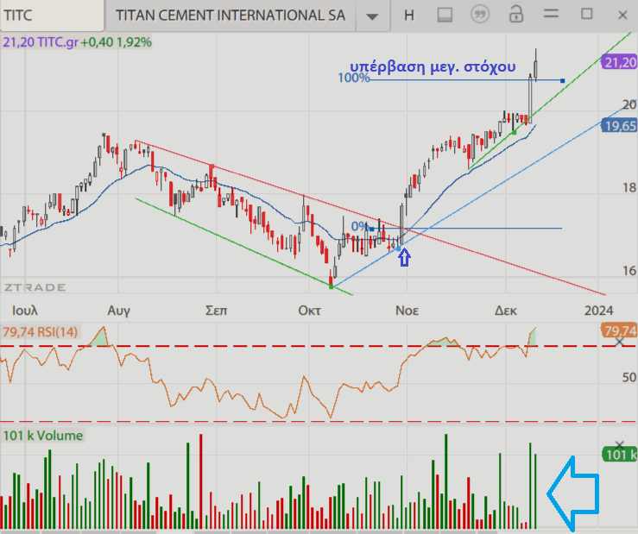Open the chart hamburger menu
The height and width of the screenshot is (534, 638).
(x=551, y=14)
